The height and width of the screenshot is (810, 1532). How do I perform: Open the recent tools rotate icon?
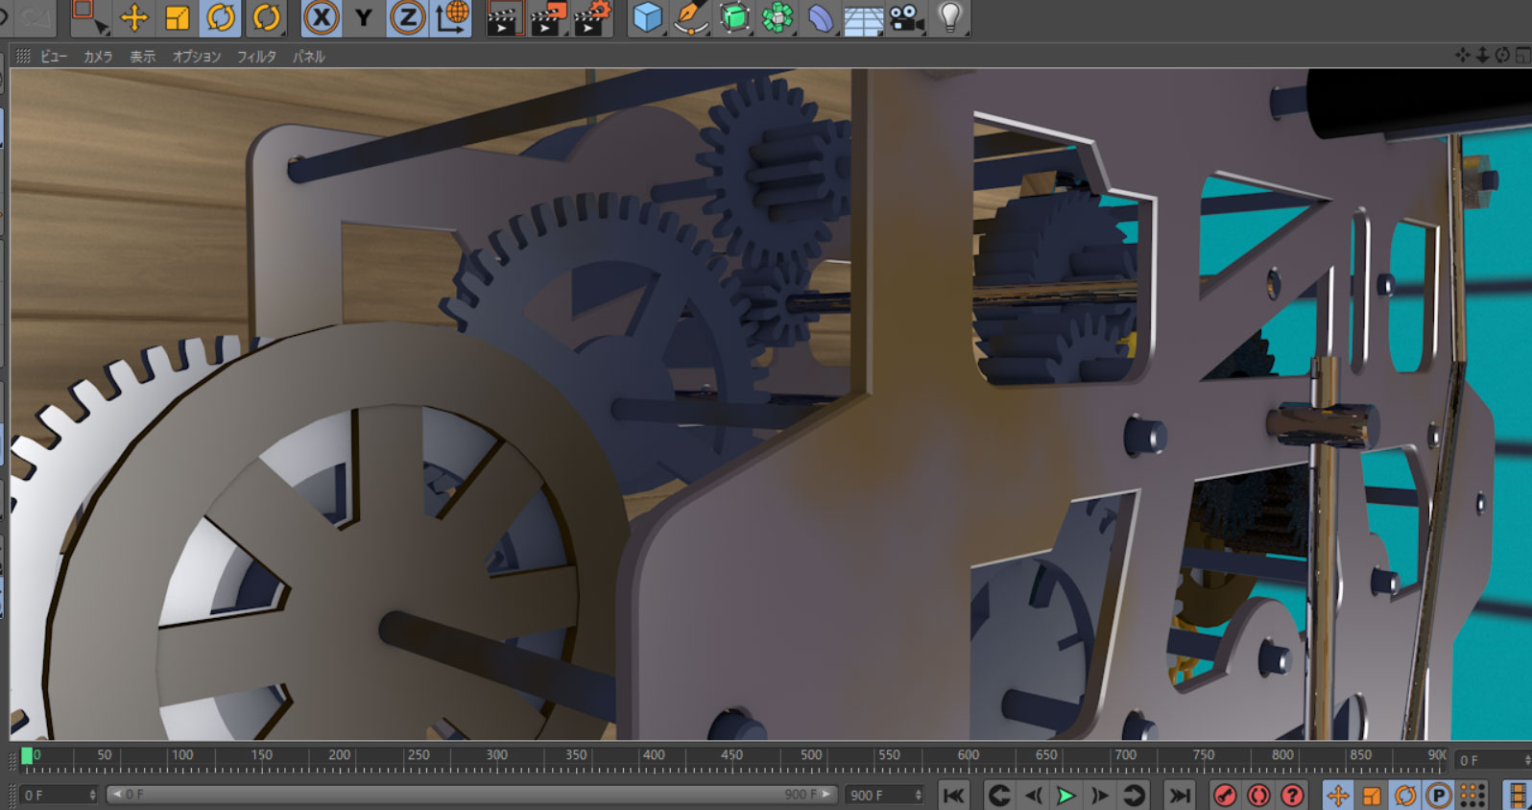click(266, 17)
